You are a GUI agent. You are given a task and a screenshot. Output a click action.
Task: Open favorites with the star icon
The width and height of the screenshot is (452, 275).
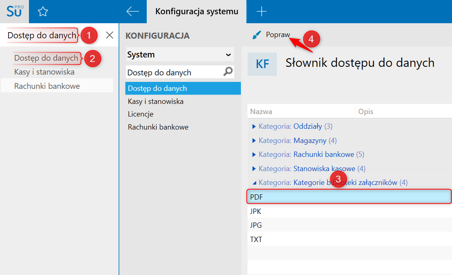(43, 11)
